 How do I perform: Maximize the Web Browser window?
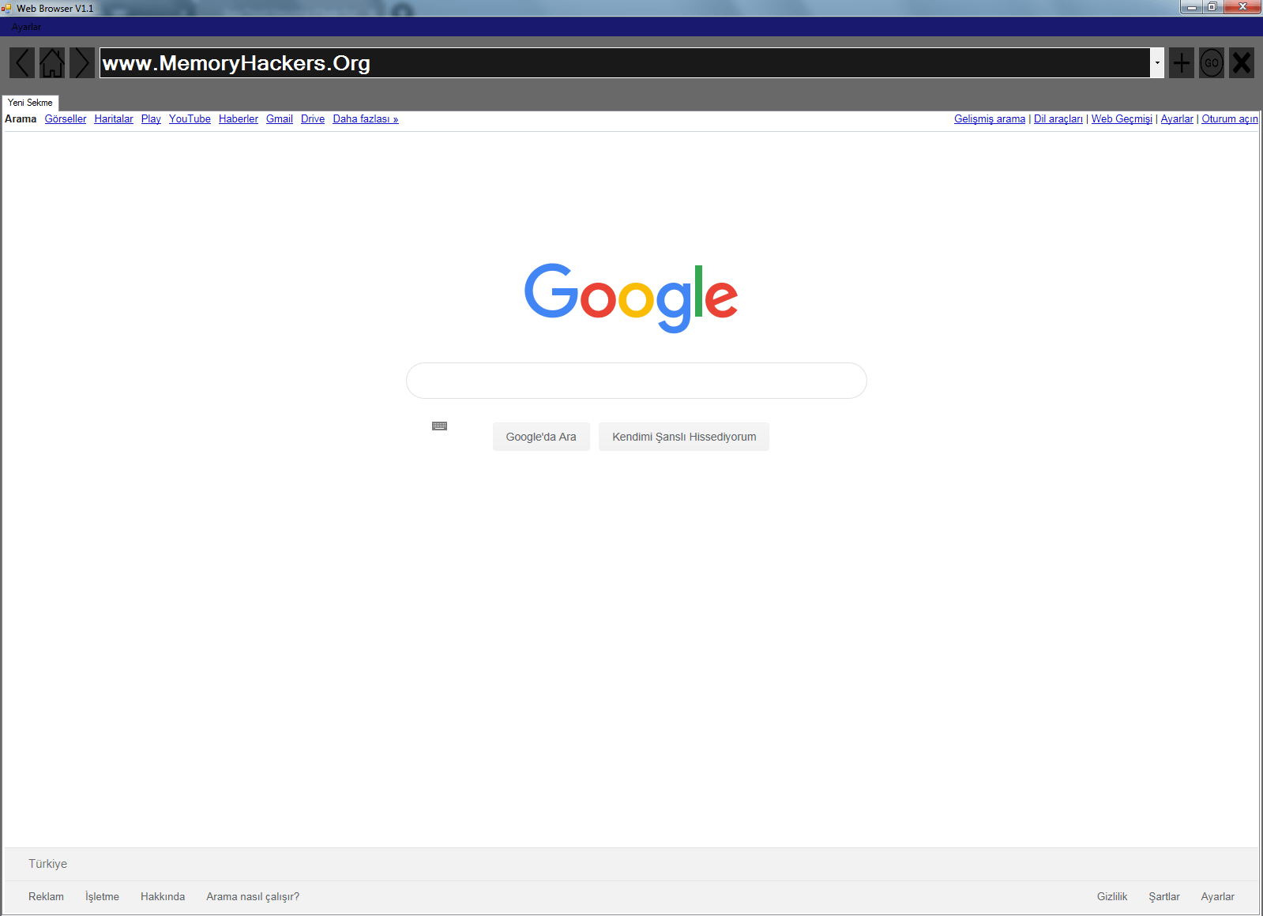point(1212,7)
